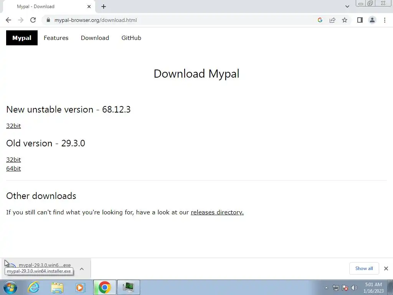The image size is (393, 295).
Task: Close the Mypal - Download tab
Action: click(89, 7)
